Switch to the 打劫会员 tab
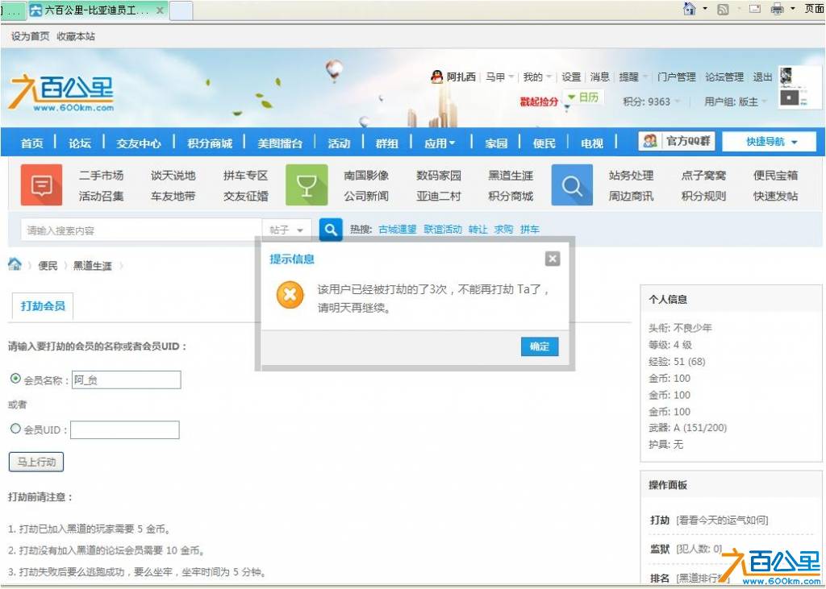826x589 pixels. pyautogui.click(x=42, y=306)
